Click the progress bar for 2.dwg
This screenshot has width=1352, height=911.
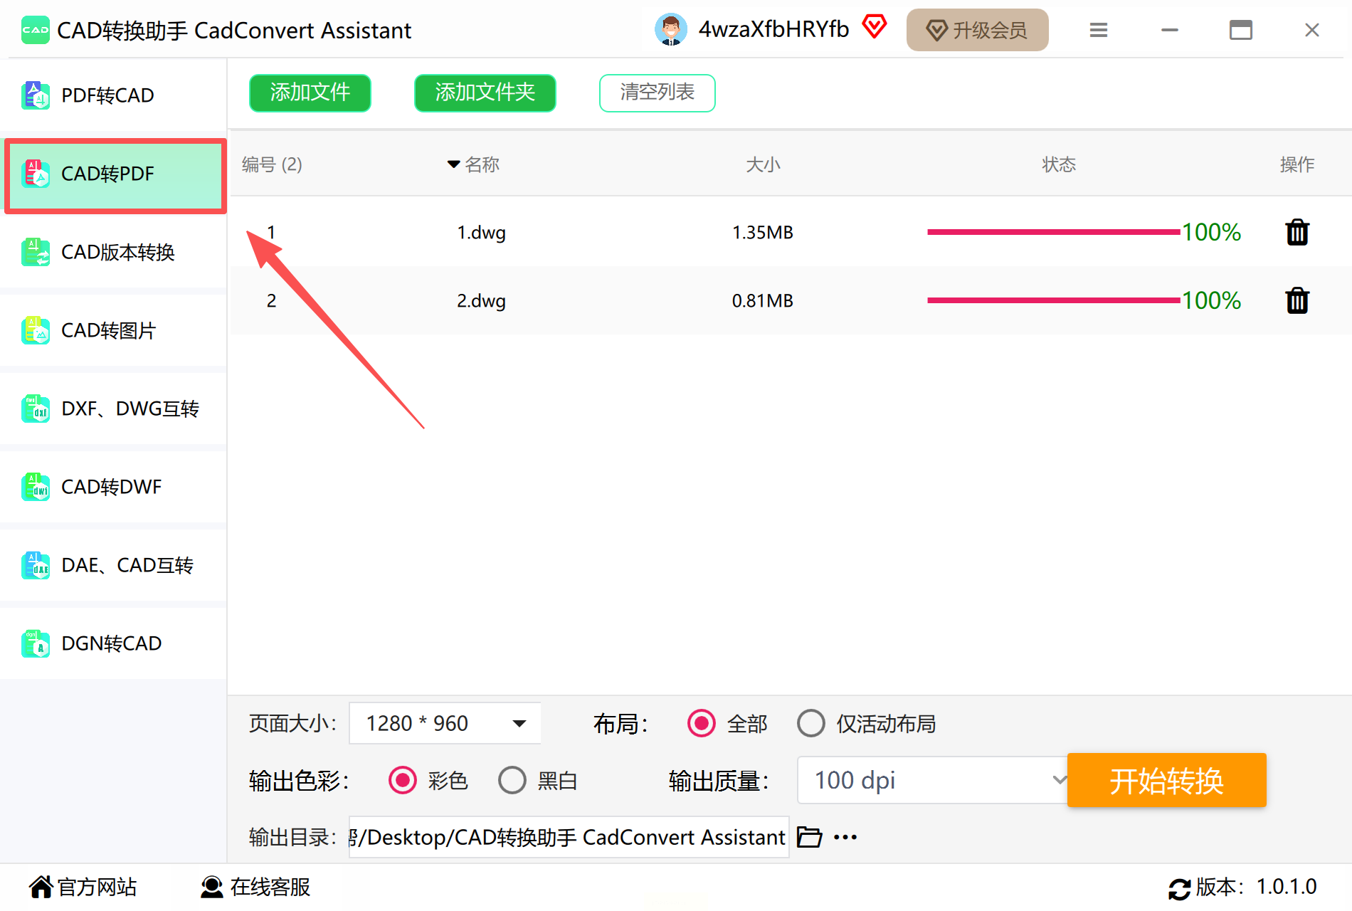tap(1054, 300)
